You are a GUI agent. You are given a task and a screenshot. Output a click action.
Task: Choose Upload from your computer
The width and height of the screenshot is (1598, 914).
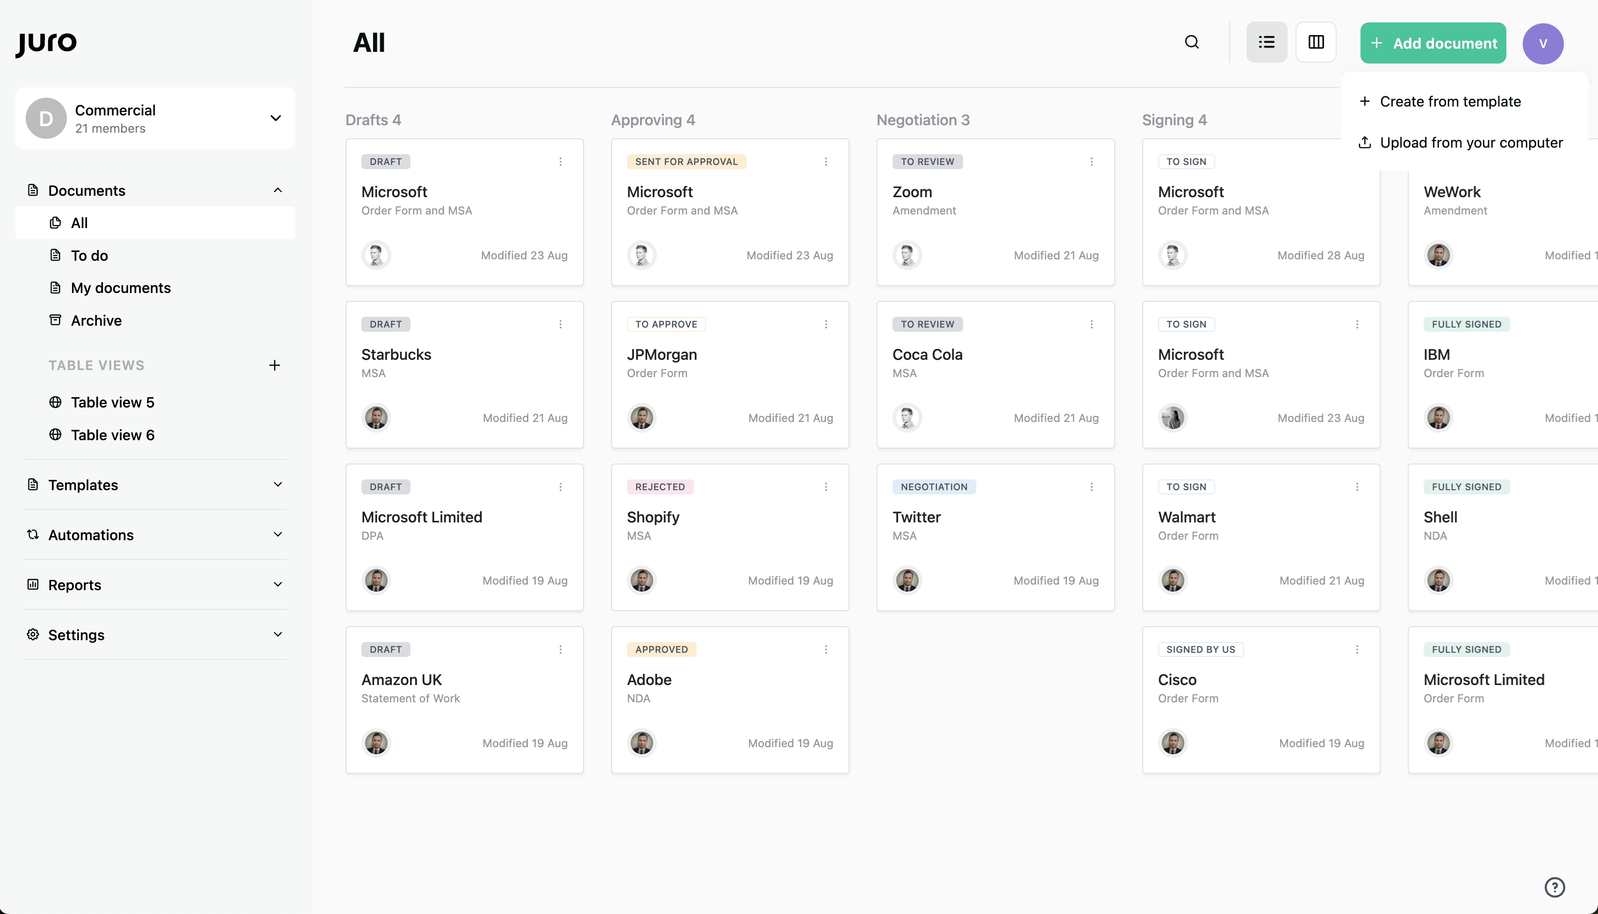click(1470, 143)
